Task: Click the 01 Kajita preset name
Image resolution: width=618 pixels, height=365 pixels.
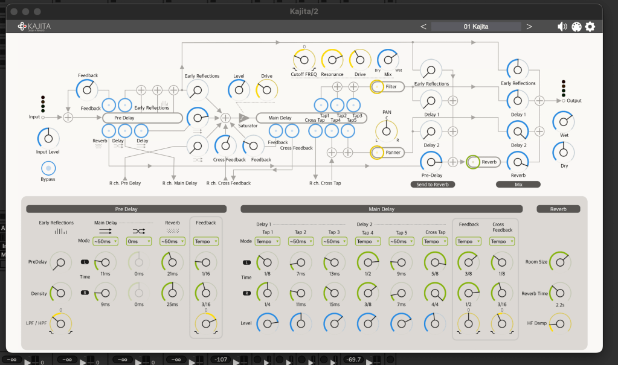Action: click(x=475, y=27)
